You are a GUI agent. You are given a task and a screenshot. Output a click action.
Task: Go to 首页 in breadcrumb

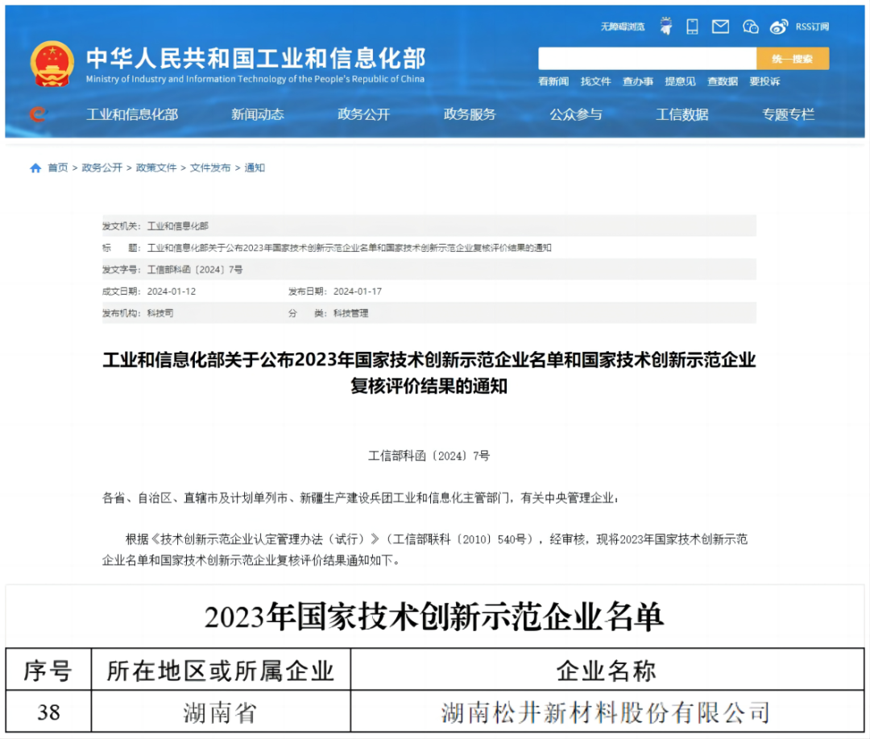(x=58, y=168)
